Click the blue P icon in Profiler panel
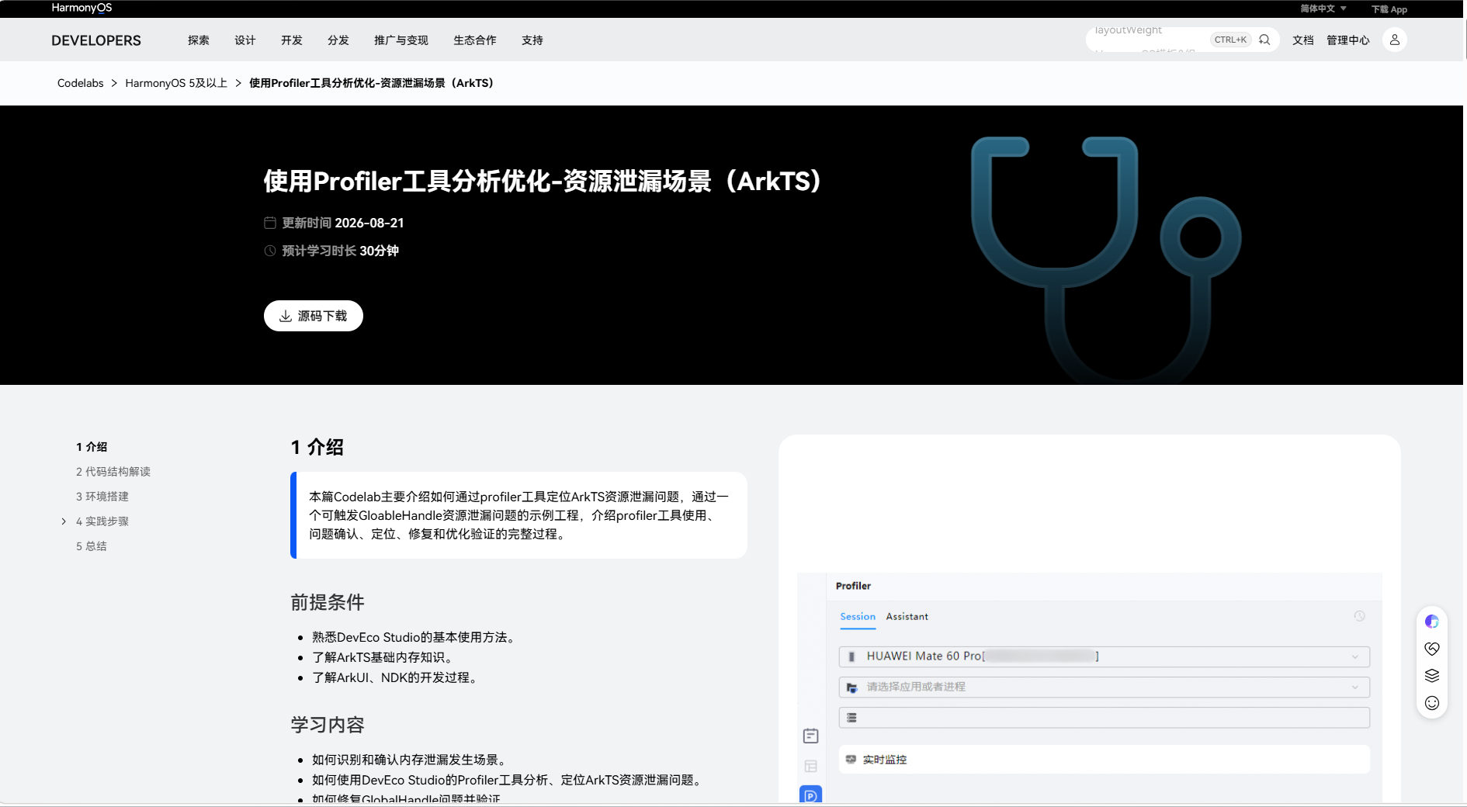1467x807 pixels. click(x=810, y=795)
